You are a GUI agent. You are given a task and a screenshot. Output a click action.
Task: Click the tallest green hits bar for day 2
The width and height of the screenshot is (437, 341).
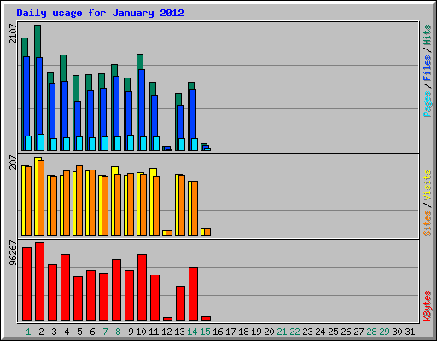click(38, 41)
